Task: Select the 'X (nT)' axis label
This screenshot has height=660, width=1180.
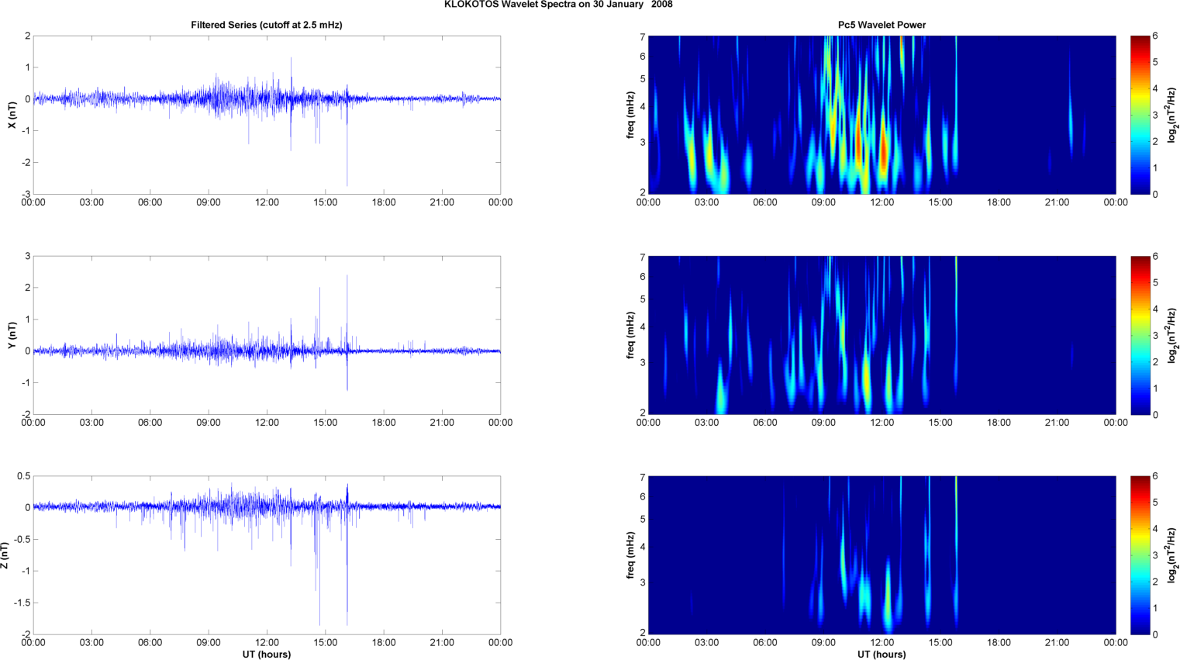Action: tap(12, 115)
